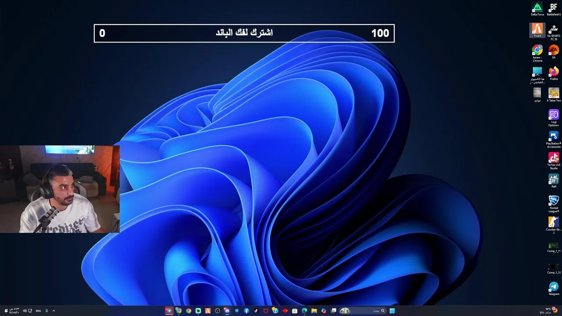Open the Logi Options+ desktop shortcut
This screenshot has width=562, height=316.
pyautogui.click(x=554, y=118)
